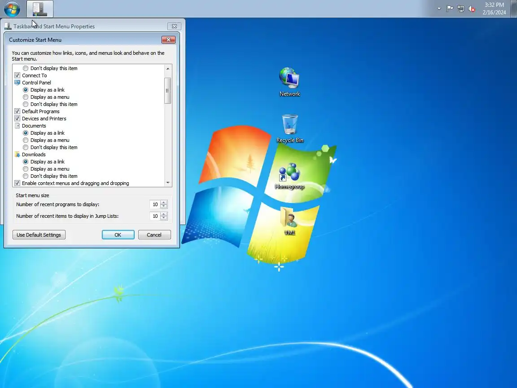517x388 pixels.
Task: Click the Documents list label
Action: [34, 126]
